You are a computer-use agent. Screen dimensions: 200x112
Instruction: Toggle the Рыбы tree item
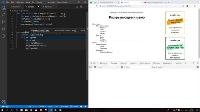coord(94,43)
